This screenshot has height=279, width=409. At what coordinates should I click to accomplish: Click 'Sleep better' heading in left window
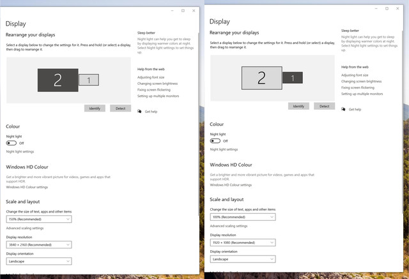(x=146, y=33)
